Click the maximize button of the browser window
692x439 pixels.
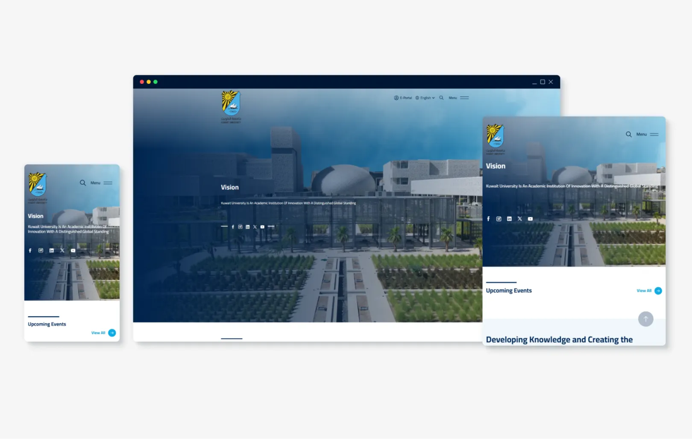pos(542,82)
